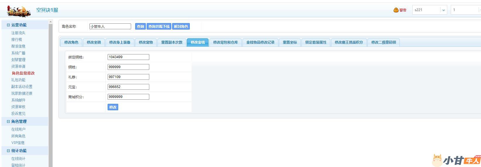This screenshot has width=481, height=167.
Task: Collapse the 运营功能 sidebar section
Action: pyautogui.click(x=9, y=25)
